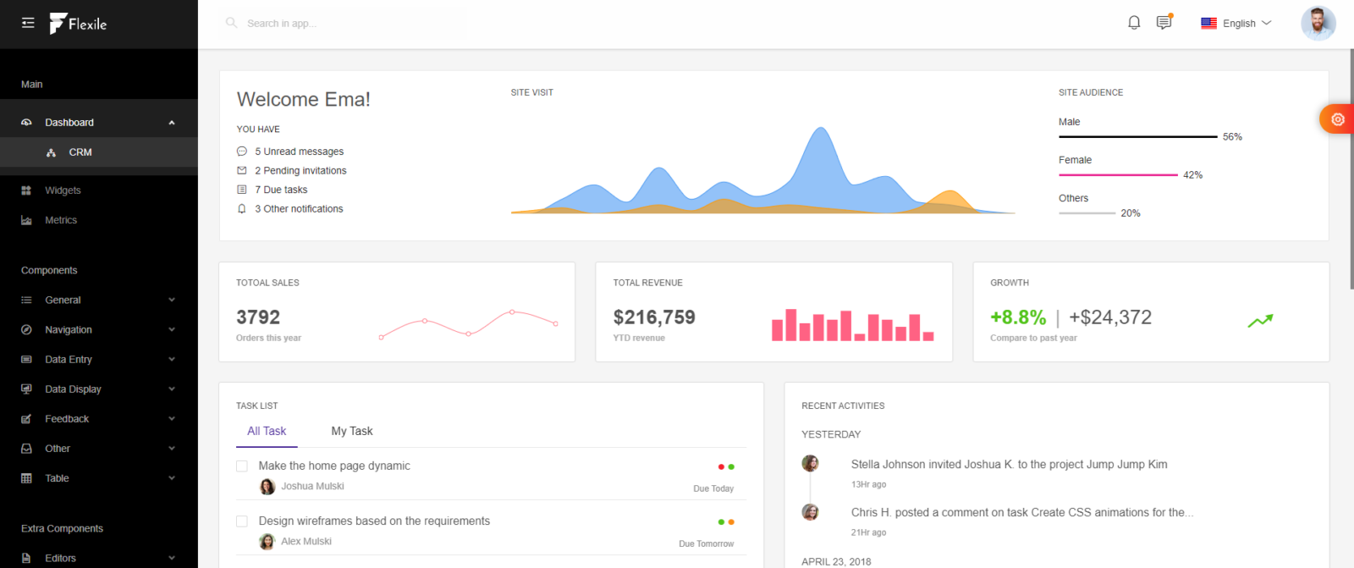
Task: Open the English language dropdown
Action: 1236,24
